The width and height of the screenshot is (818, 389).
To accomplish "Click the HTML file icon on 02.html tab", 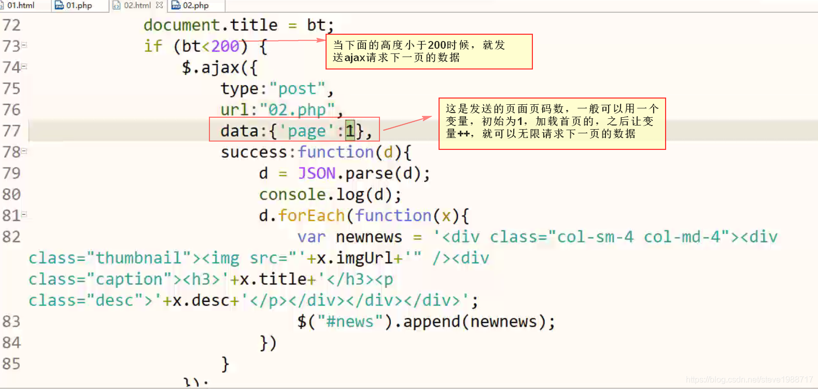I will tap(117, 6).
